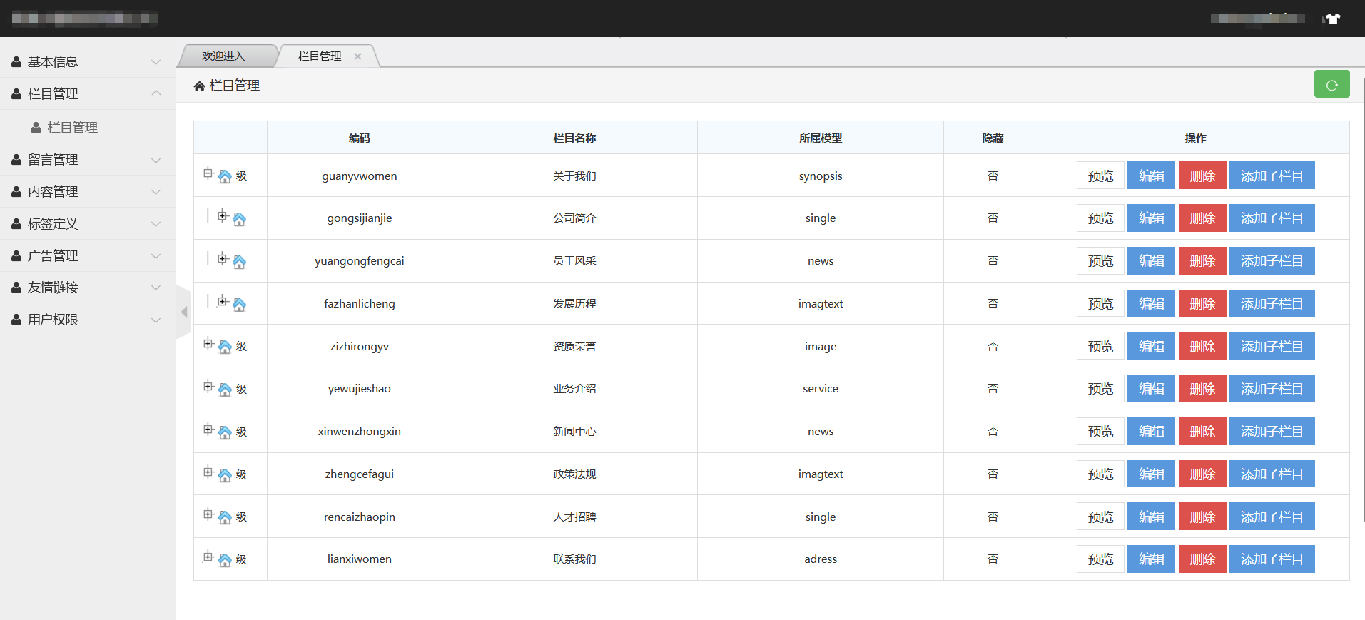This screenshot has height=620, width=1365.
Task: Select the 栏目管理 tab
Action: (320, 56)
